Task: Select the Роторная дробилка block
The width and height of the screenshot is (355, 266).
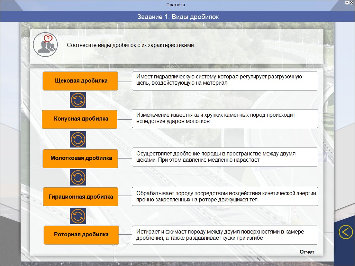Action: [81, 235]
